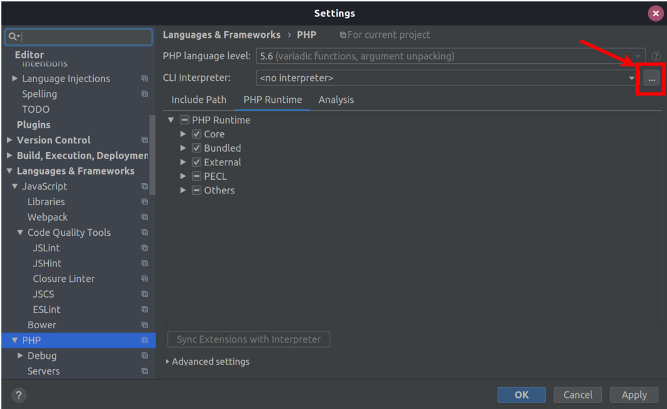Screen dimensions: 667x409
Task: Open the CLI Interpreter dropdown
Action: coord(631,78)
